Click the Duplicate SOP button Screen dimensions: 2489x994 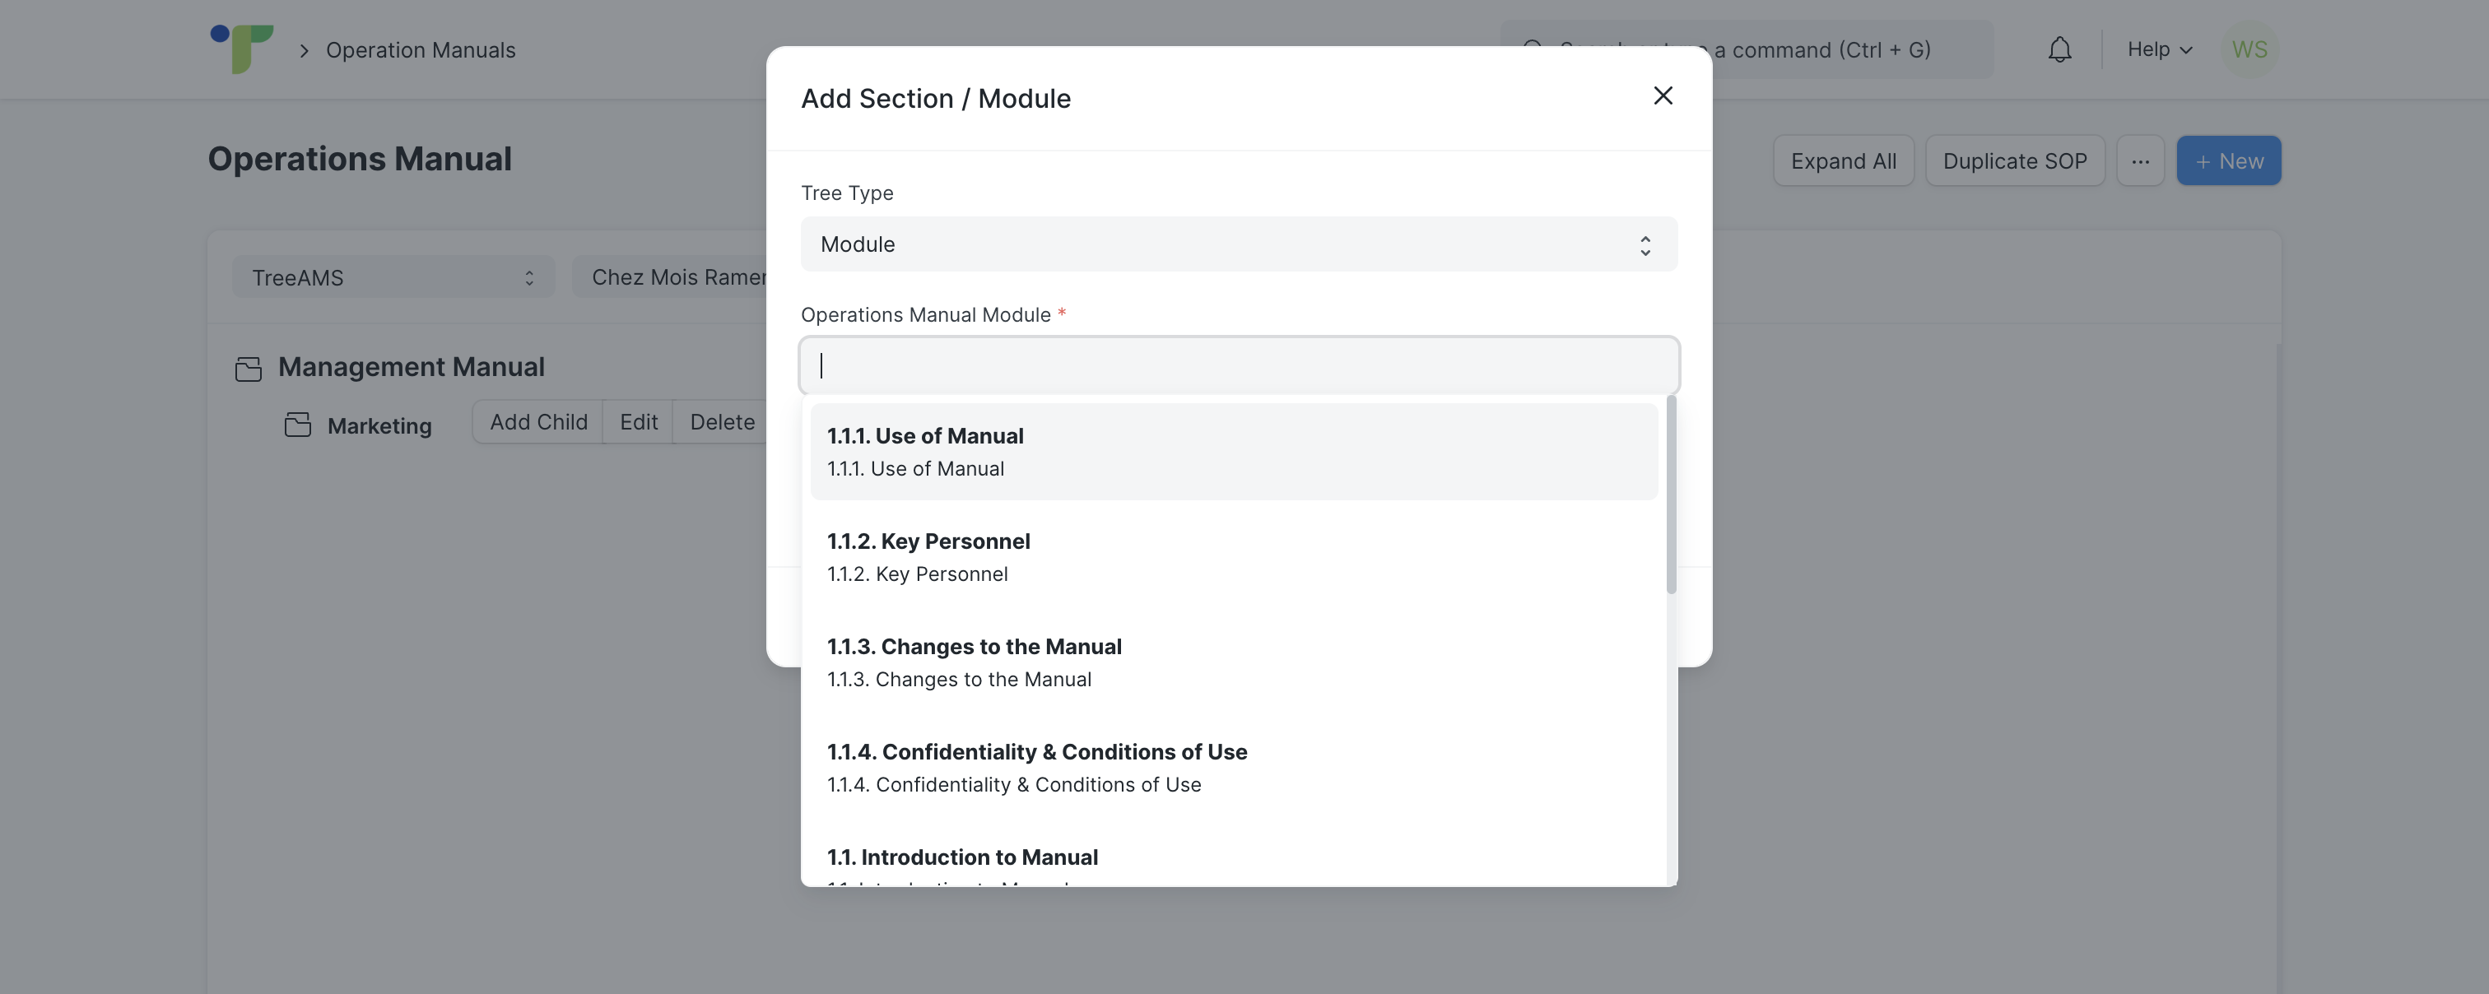(x=2013, y=161)
